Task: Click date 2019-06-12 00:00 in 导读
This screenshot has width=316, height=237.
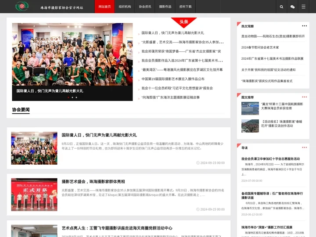Action: 252,215
